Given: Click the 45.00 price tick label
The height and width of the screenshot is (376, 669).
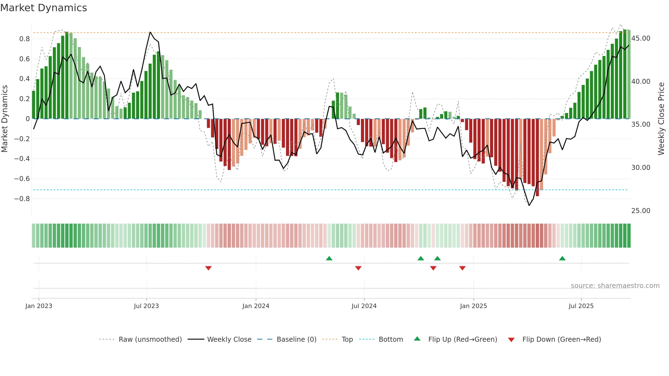Looking at the screenshot, I should tap(641, 38).
